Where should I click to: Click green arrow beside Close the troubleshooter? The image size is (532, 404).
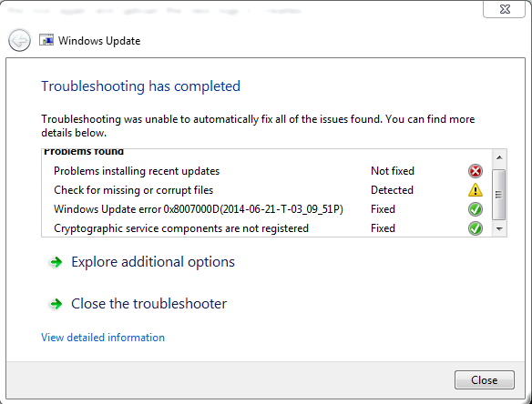pyautogui.click(x=56, y=304)
